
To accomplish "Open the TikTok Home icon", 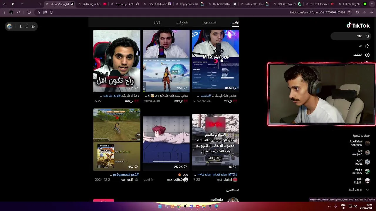I will (x=367, y=46).
